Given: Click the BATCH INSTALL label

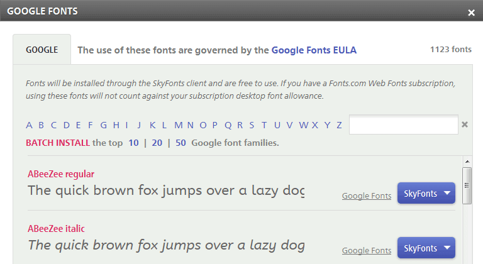Looking at the screenshot, I should tap(58, 143).
